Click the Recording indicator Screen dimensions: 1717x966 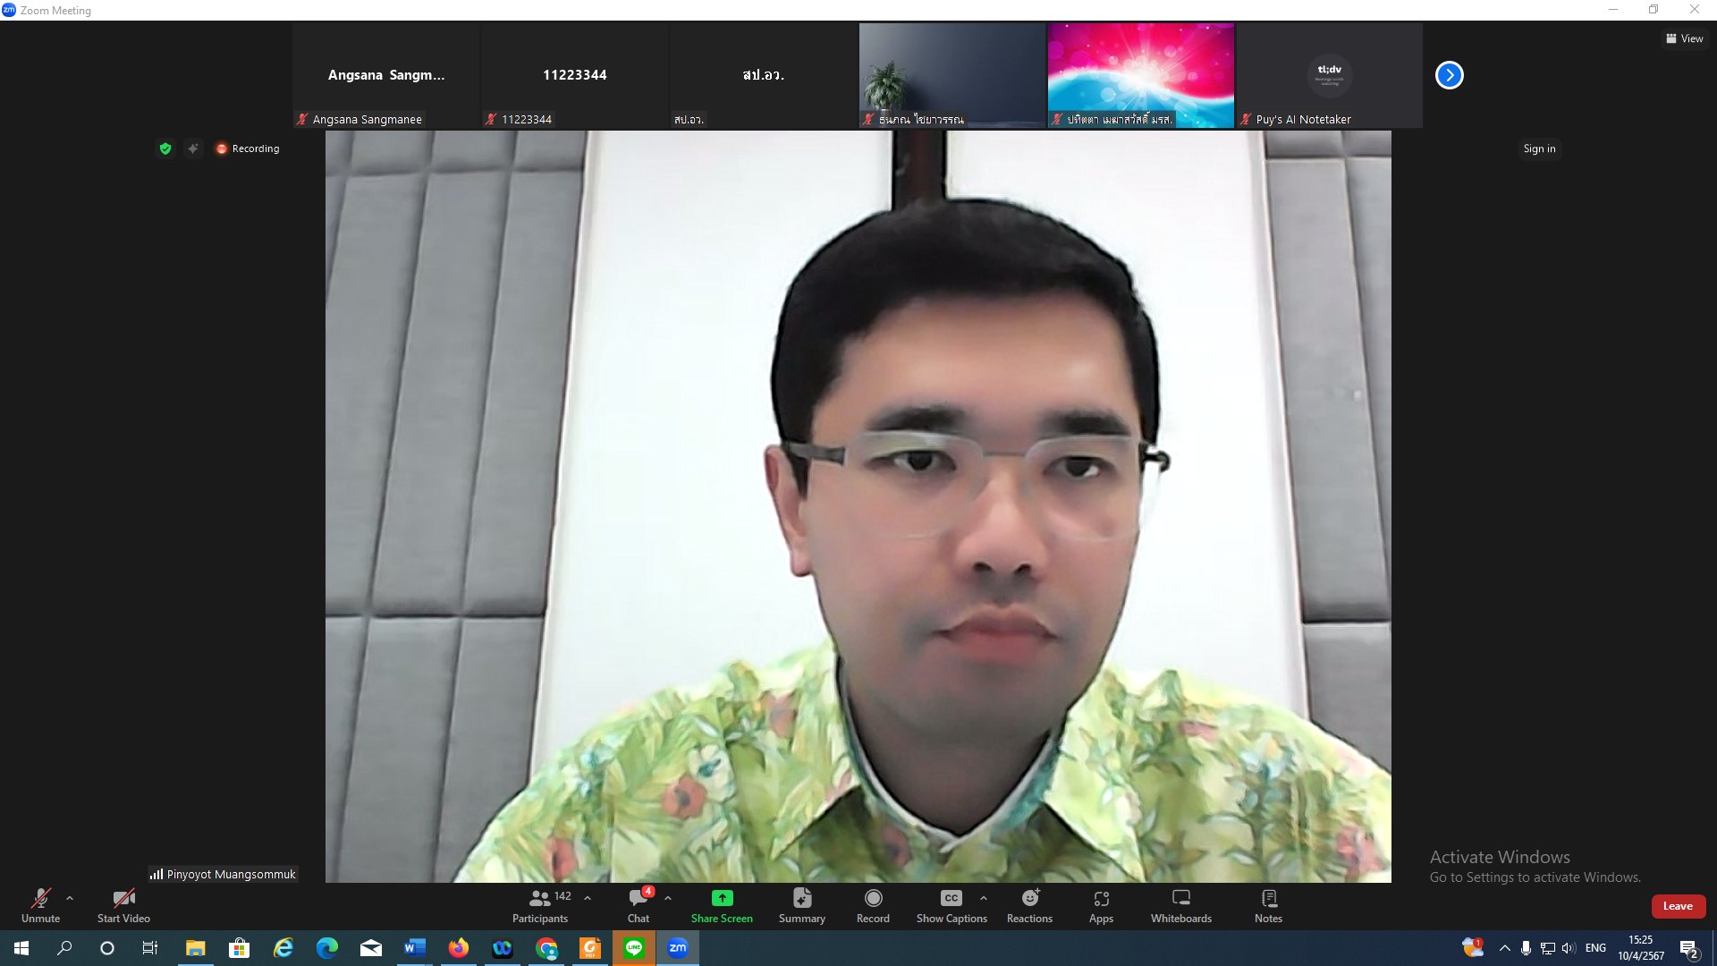[x=248, y=148]
